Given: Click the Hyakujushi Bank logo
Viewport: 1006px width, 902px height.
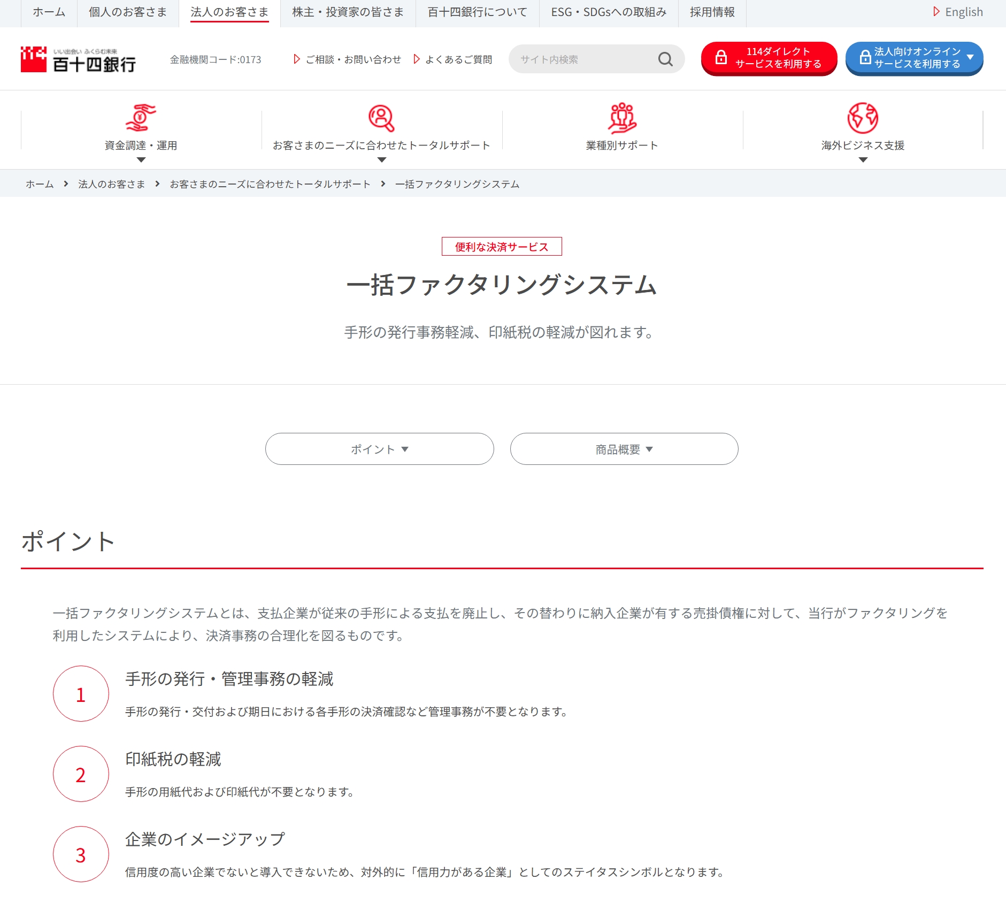Looking at the screenshot, I should point(78,59).
